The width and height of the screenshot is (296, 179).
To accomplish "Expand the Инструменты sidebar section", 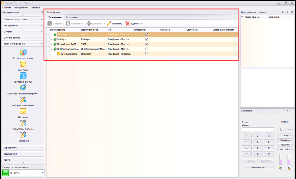I will point(23,25).
